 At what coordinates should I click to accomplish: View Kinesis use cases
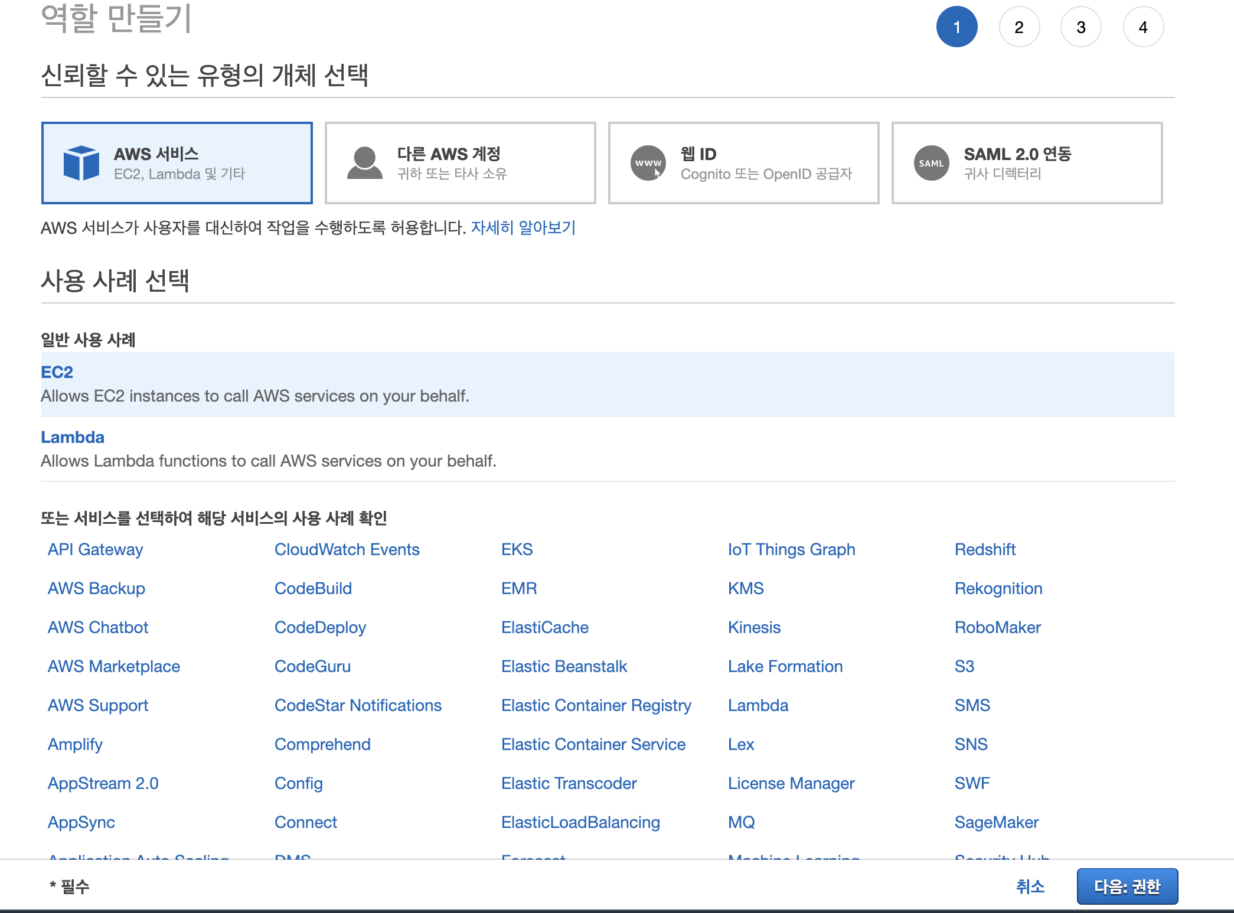click(x=755, y=627)
